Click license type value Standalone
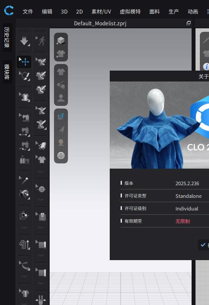209x305 pixels. point(189,196)
